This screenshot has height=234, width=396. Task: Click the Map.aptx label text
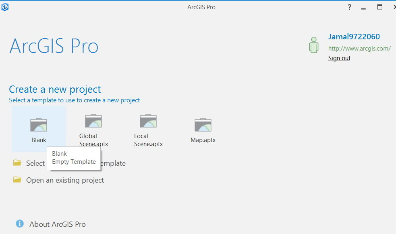click(203, 140)
